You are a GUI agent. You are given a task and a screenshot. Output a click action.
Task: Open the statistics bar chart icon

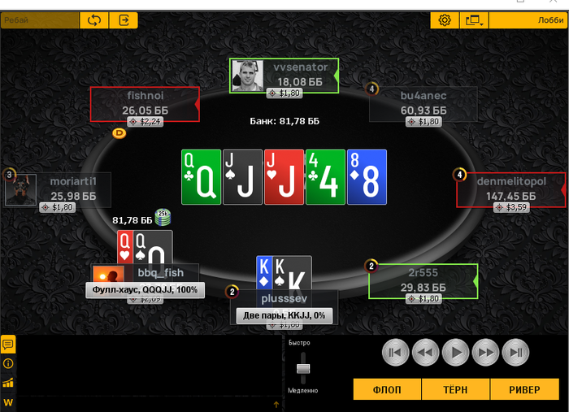pos(8,383)
